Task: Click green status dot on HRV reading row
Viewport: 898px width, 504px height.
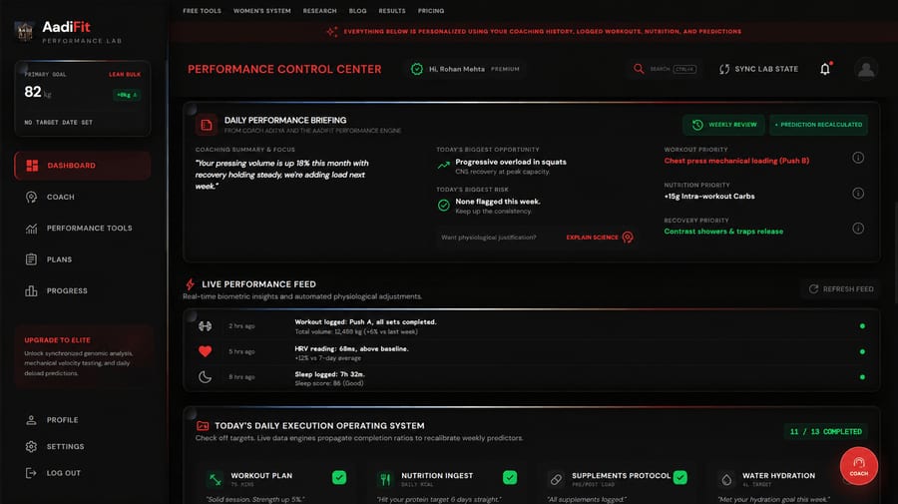Action: [862, 351]
